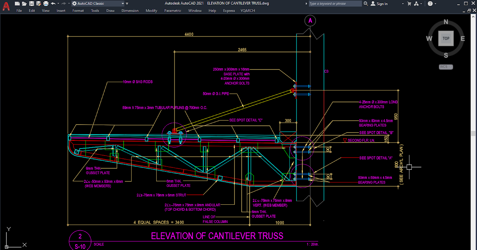Screen dimensions: 477x250
Task: Expand the Undo history dropdown arrow
Action: pos(58,4)
